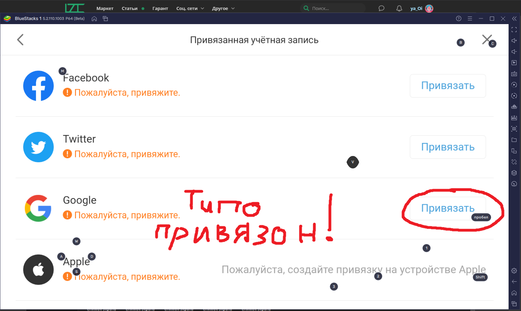The image size is (521, 311).
Task: Click the Android home icon in sidebar
Action: [514, 293]
